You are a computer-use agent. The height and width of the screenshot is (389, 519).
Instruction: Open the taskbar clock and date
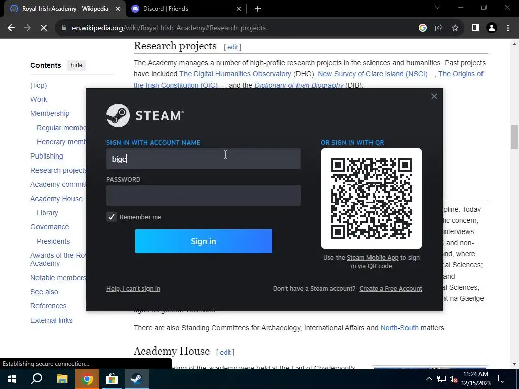click(x=475, y=379)
